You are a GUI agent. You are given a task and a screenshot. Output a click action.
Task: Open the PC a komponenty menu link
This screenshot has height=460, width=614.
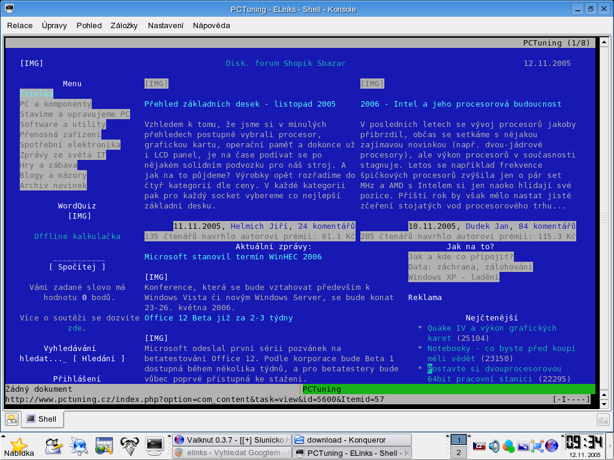coord(56,104)
